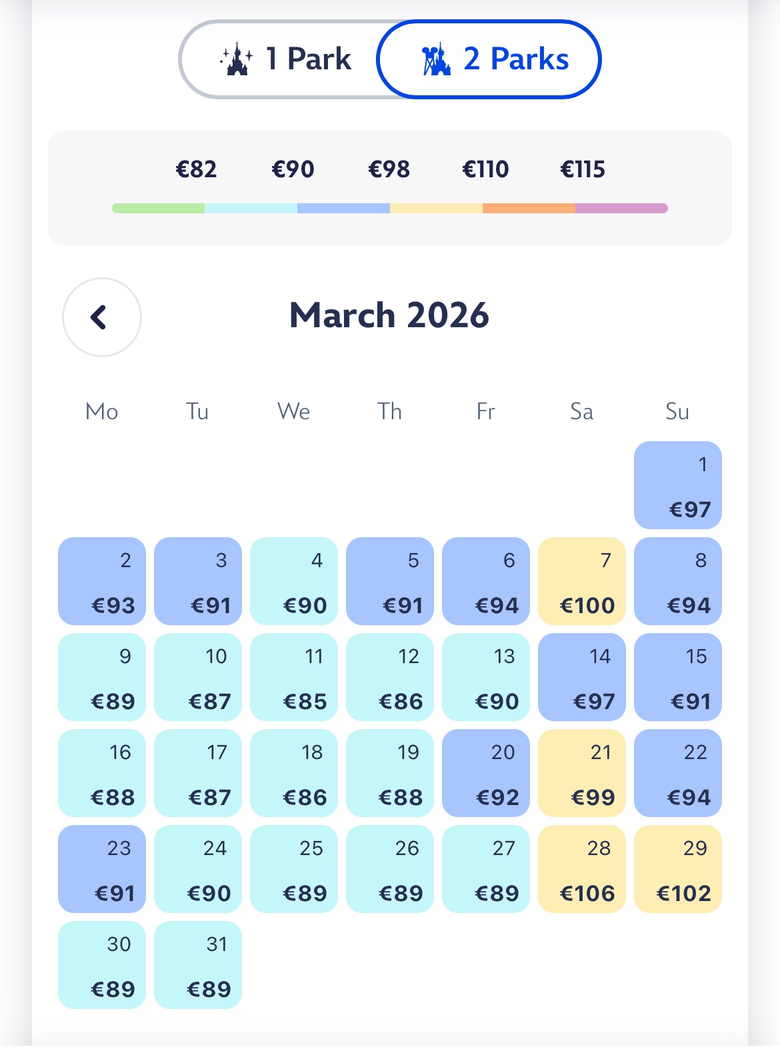Choose Saturday March 7 at €100
Image resolution: width=780 pixels, height=1047 pixels.
click(581, 581)
